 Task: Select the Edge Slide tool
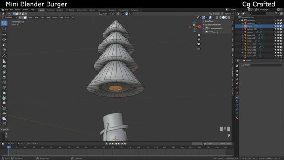4,108
